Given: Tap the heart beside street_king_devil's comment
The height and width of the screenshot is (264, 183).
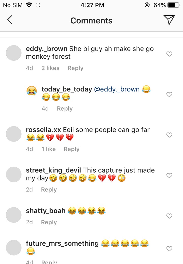Looking at the screenshot, I should coord(169,175).
